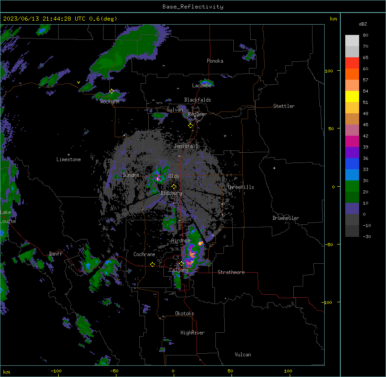Click the yellow diamond marker above Calgary label
This screenshot has width=386, height=377.
pyautogui.click(x=181, y=264)
